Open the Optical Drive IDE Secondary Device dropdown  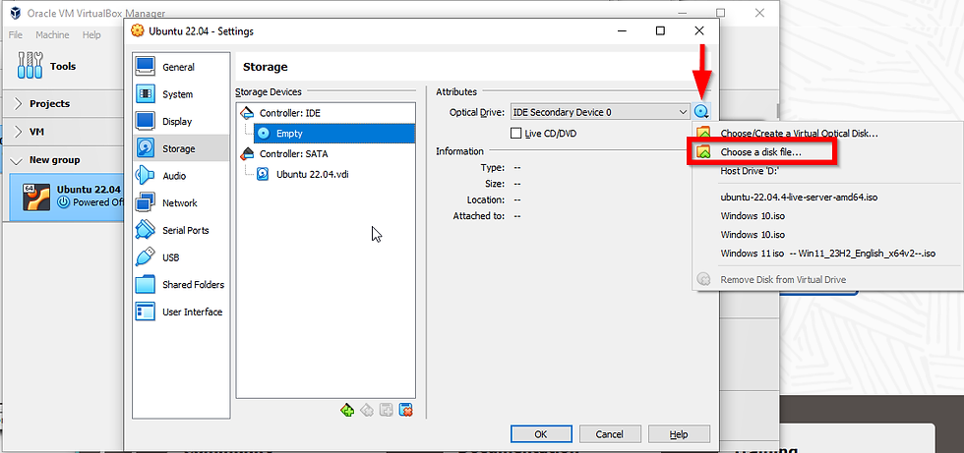[x=600, y=112]
